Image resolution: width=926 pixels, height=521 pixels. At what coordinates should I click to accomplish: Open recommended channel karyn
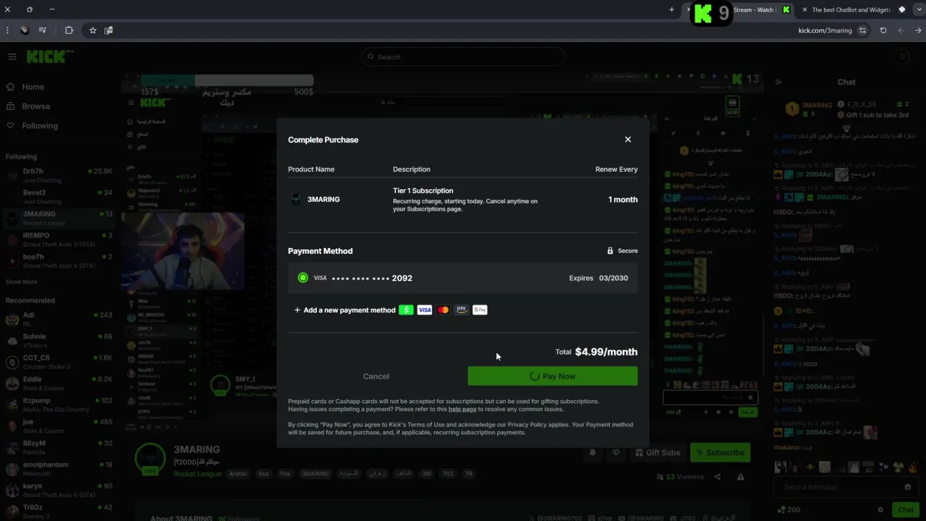(58, 490)
